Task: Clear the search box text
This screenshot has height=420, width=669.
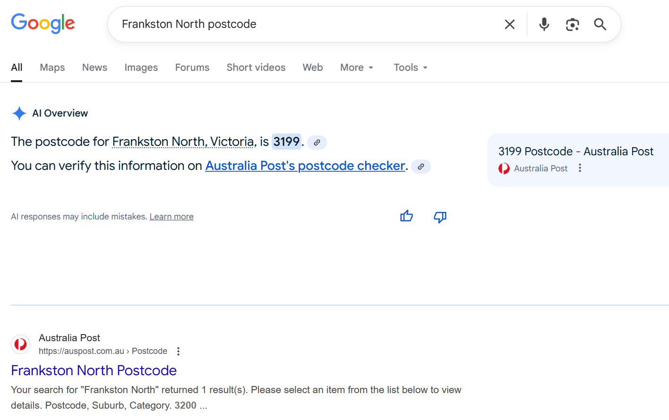Action: [x=509, y=25]
